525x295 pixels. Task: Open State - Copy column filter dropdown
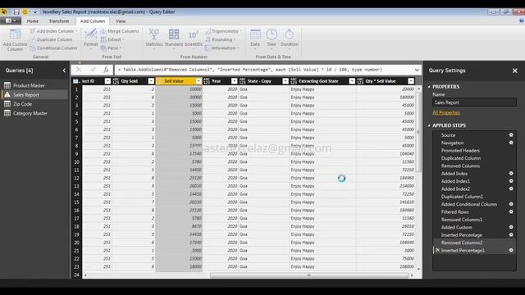(285, 81)
